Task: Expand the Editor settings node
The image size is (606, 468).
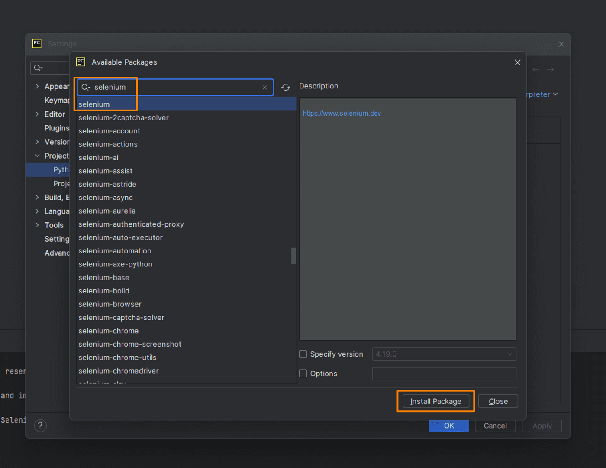Action: point(37,114)
